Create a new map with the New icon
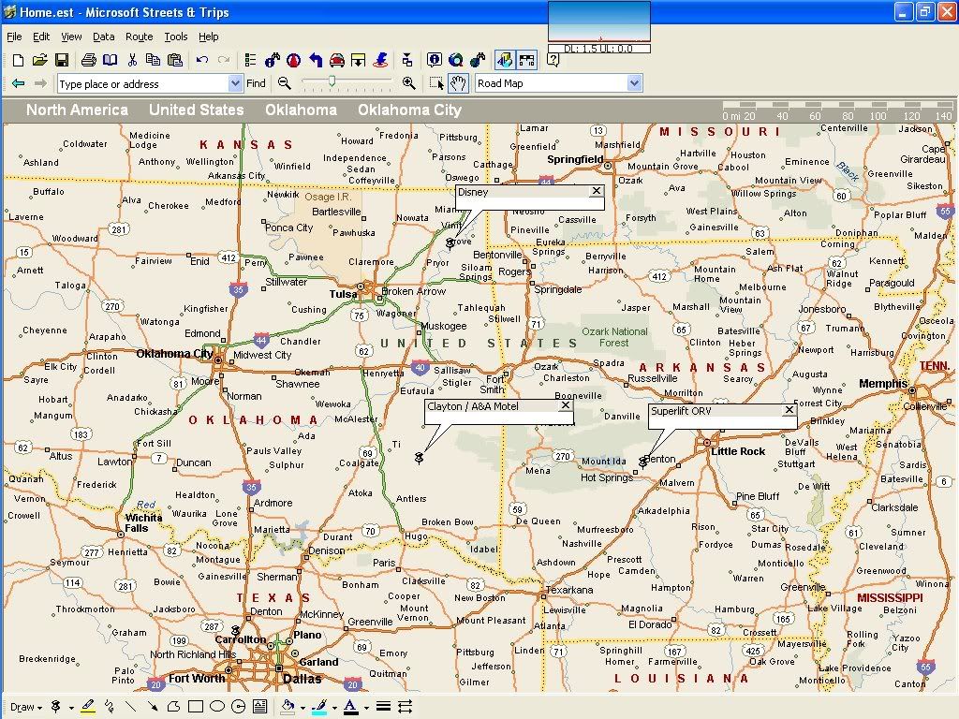 [x=18, y=60]
